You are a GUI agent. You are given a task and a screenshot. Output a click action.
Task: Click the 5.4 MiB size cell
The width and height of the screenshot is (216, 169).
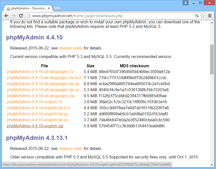point(90,72)
